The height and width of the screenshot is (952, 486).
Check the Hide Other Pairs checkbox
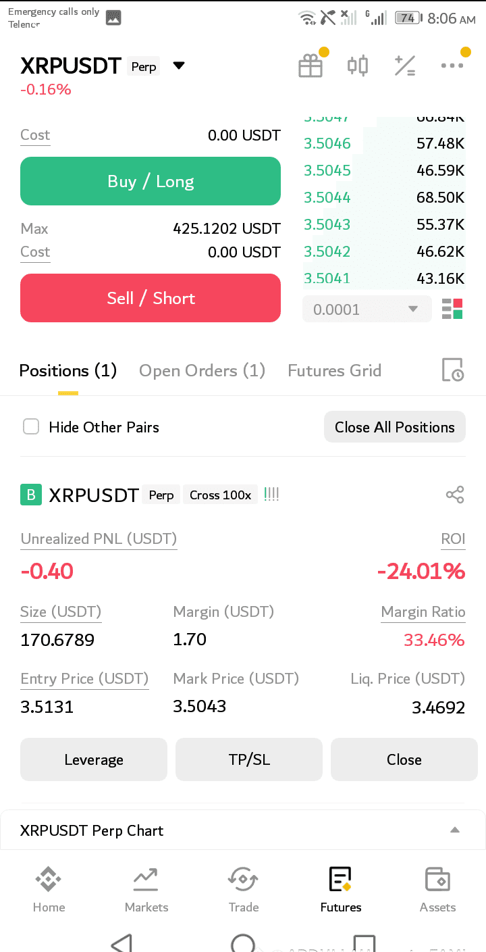31,427
